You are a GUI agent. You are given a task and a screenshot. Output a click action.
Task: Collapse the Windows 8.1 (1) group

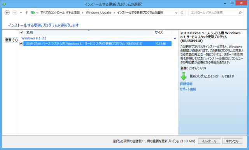tap(175, 38)
